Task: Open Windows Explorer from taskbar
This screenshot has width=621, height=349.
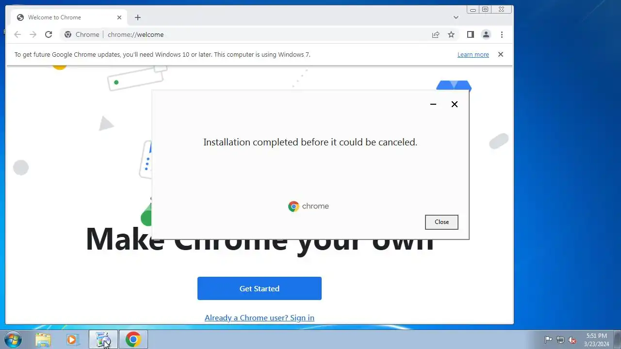Action: click(43, 340)
